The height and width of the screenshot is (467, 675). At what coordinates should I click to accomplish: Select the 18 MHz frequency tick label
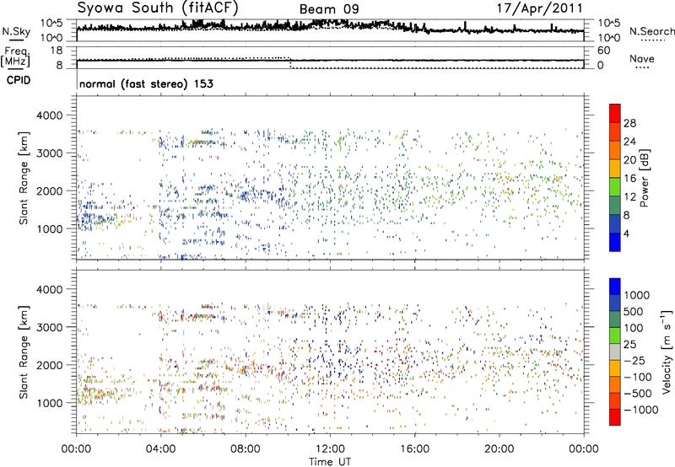(x=56, y=51)
